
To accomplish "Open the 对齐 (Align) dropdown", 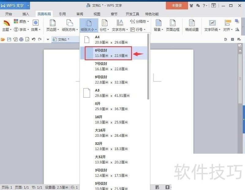I will point(228,25).
